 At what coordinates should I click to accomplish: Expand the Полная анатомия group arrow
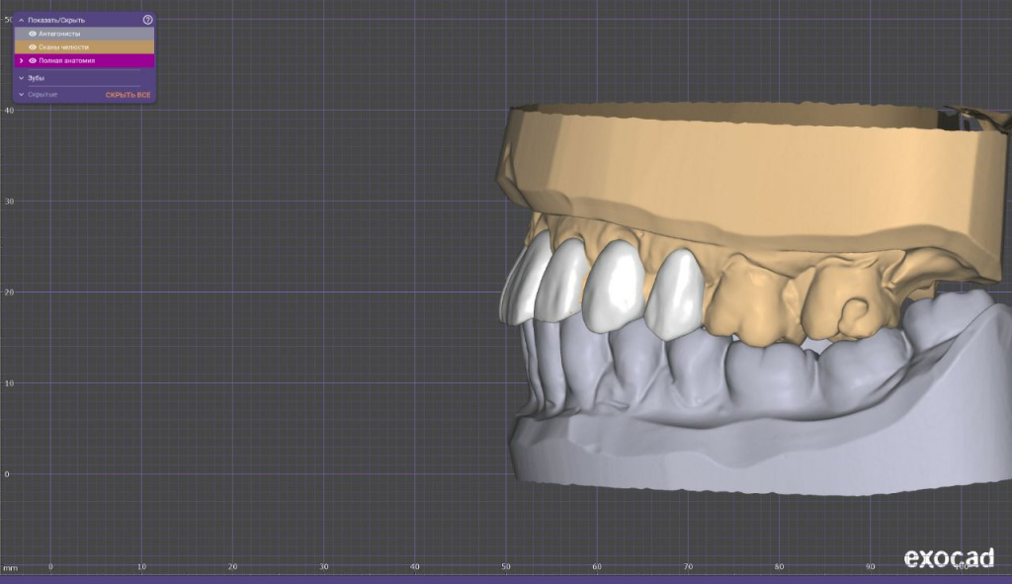pos(22,60)
